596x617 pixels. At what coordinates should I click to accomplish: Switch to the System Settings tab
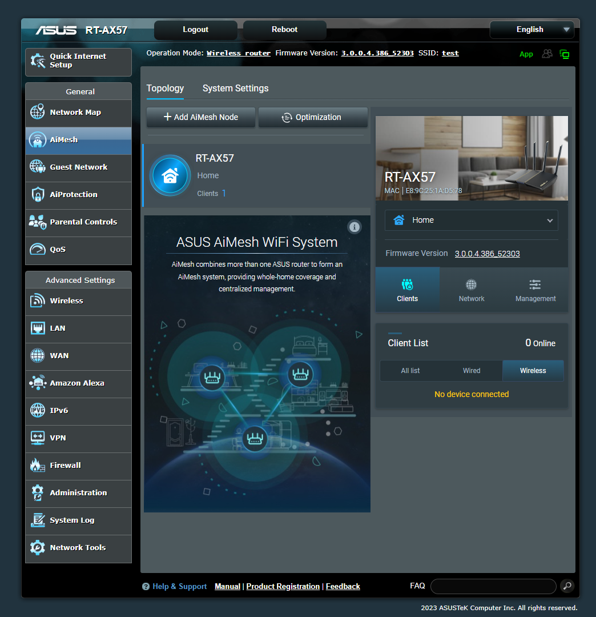point(236,89)
